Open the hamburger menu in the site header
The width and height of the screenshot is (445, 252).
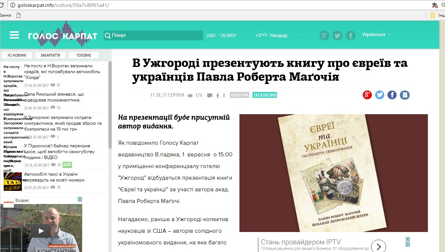pyautogui.click(x=14, y=35)
